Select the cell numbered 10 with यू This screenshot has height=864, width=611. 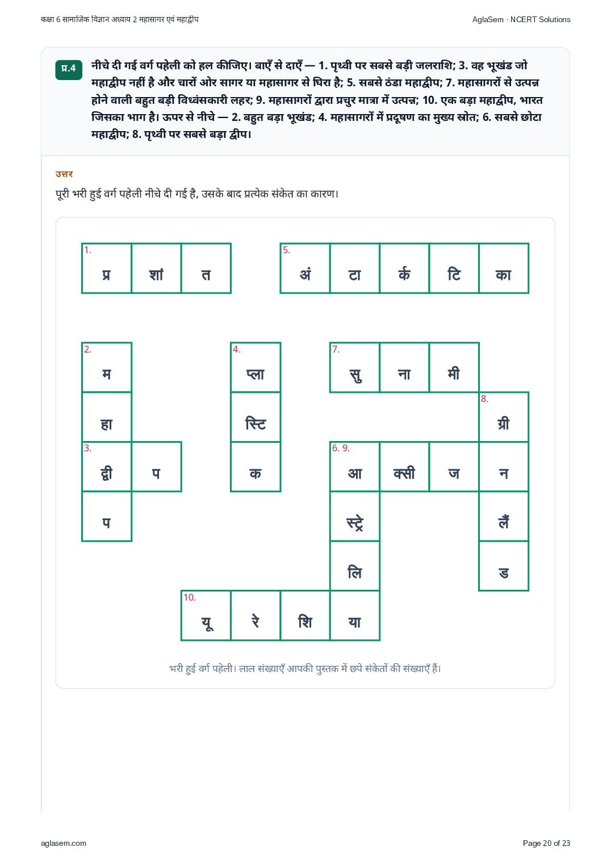(x=206, y=616)
